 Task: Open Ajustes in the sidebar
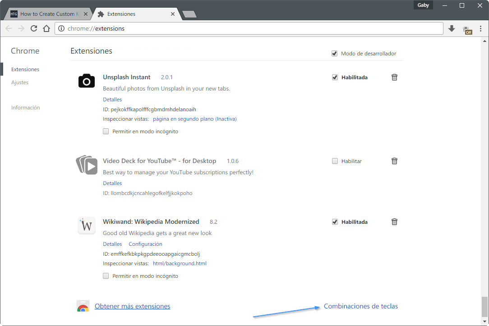[x=20, y=82]
